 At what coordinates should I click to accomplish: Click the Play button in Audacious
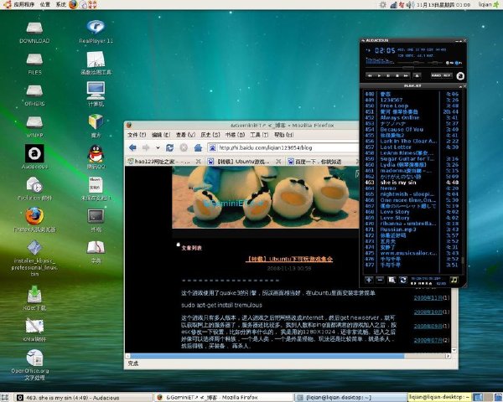[x=379, y=76]
